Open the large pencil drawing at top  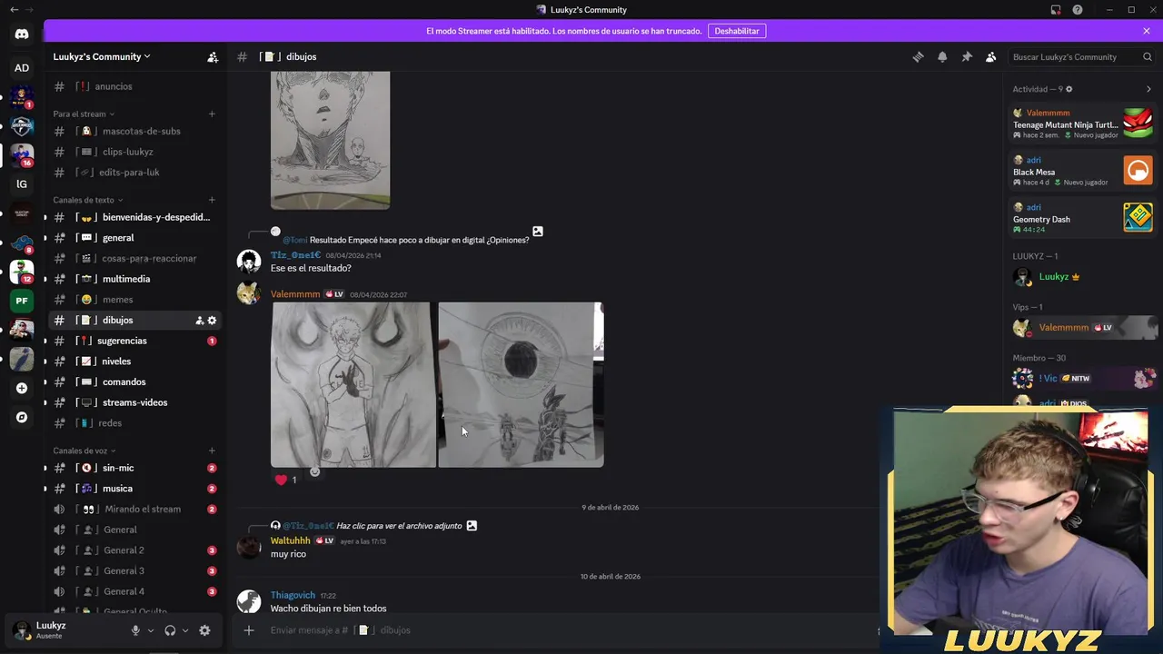[x=330, y=140]
